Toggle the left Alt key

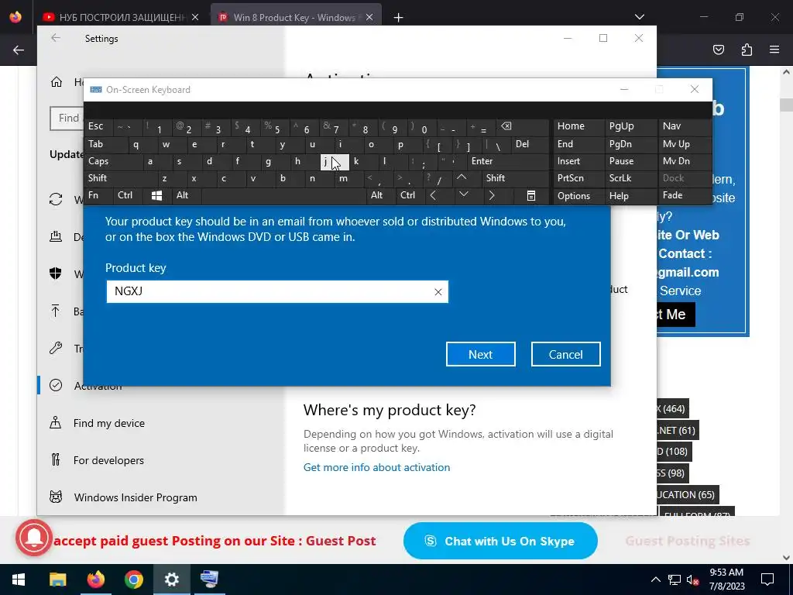[x=186, y=195]
